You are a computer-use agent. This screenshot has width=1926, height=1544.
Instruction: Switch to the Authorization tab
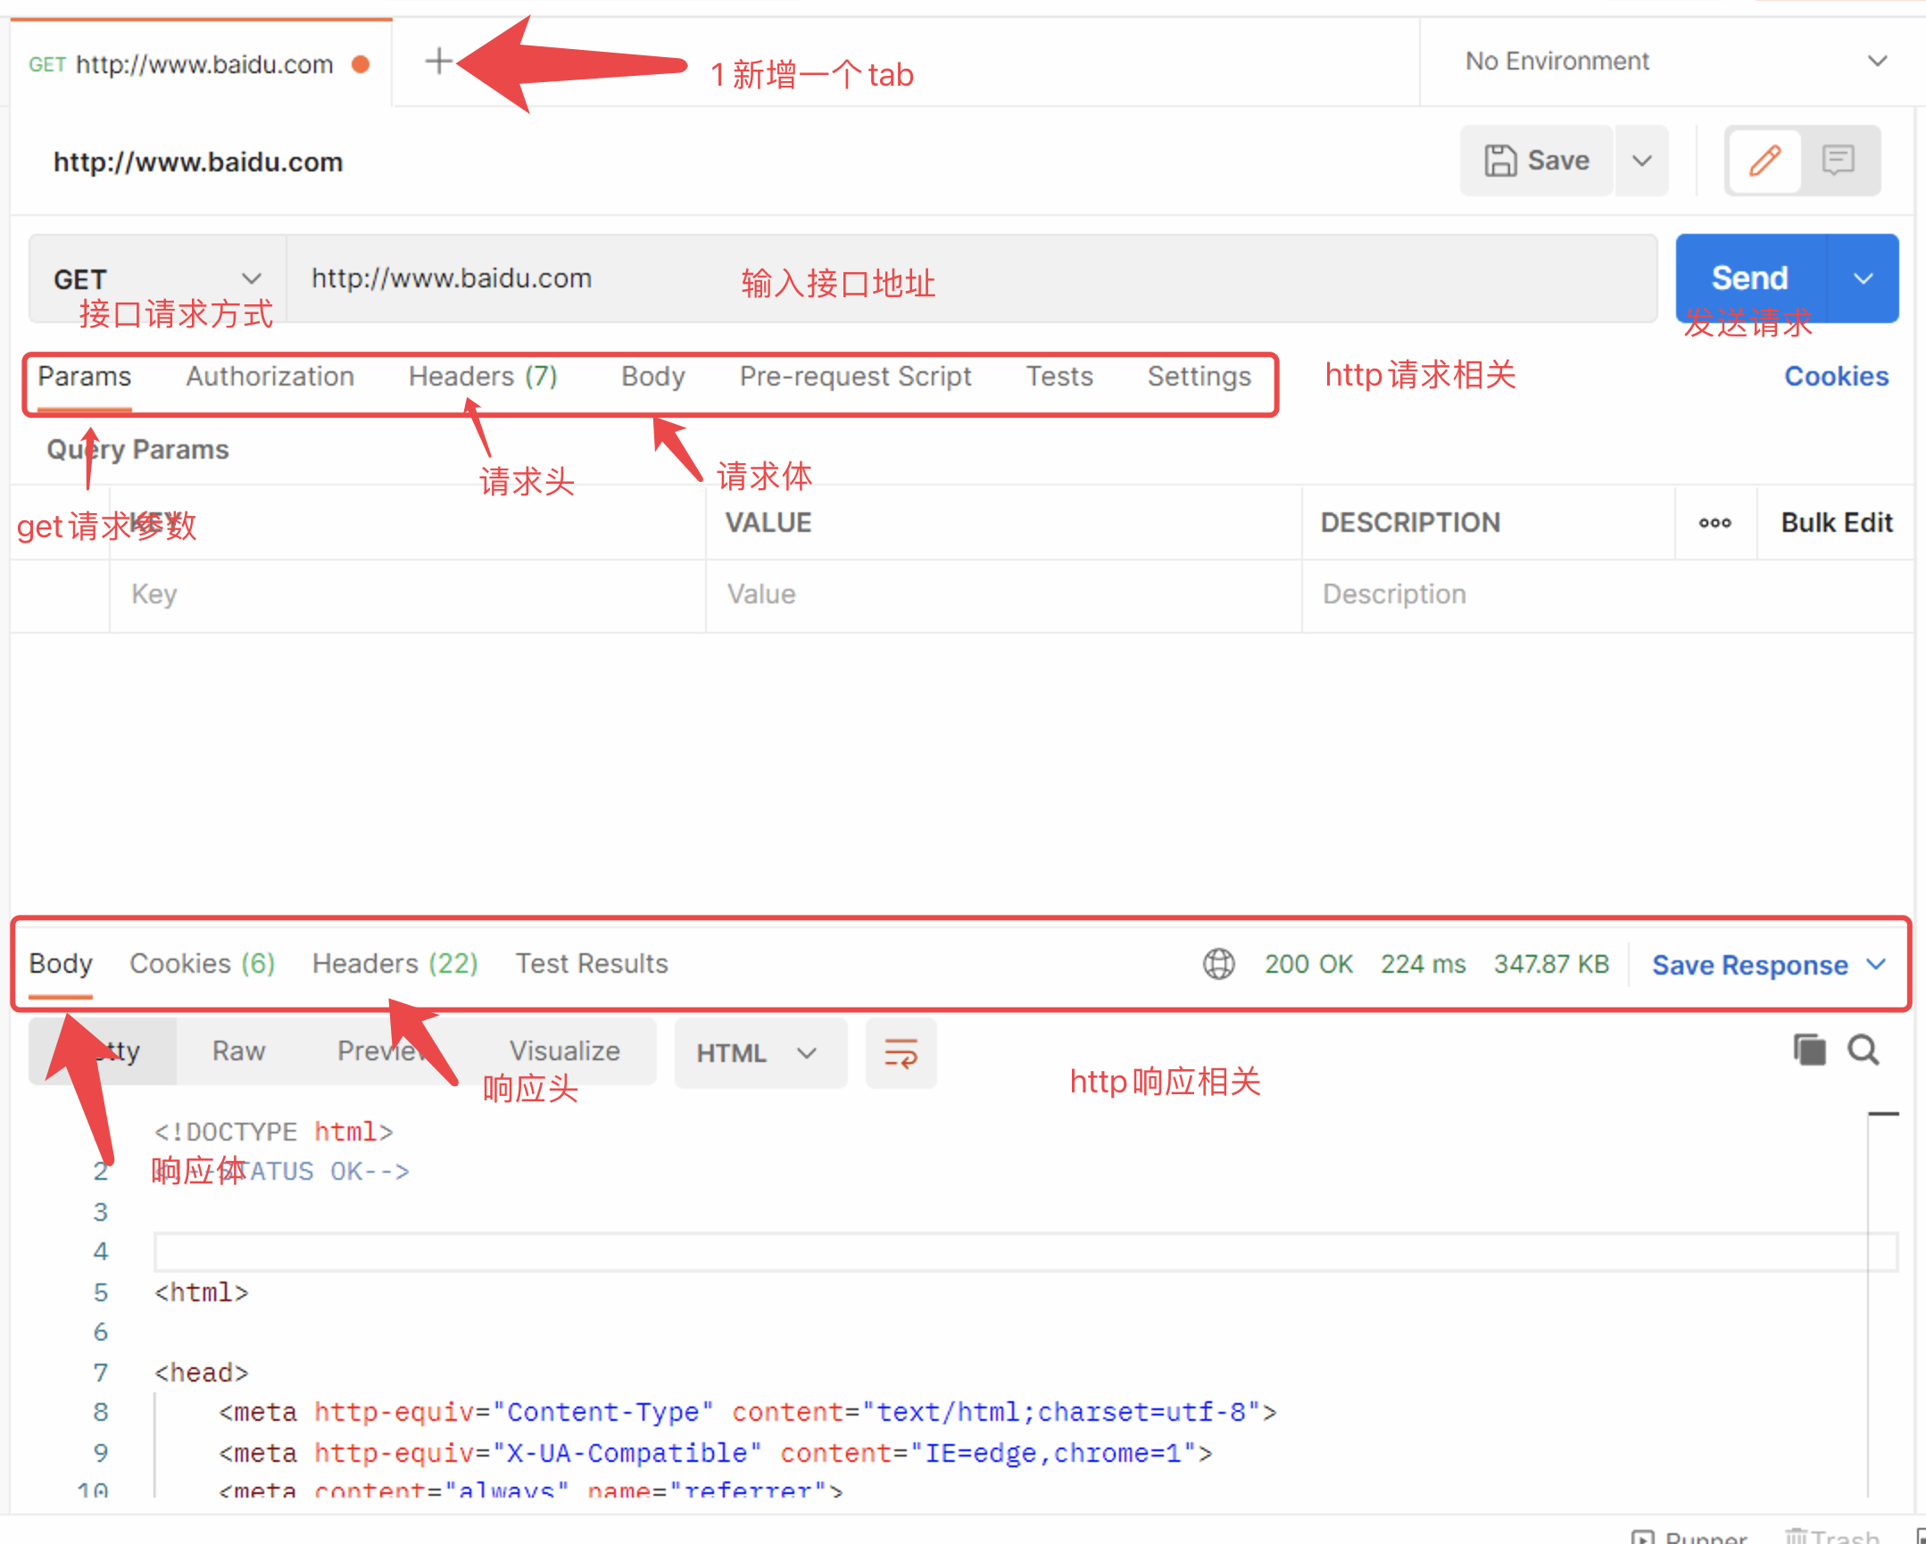pos(270,376)
